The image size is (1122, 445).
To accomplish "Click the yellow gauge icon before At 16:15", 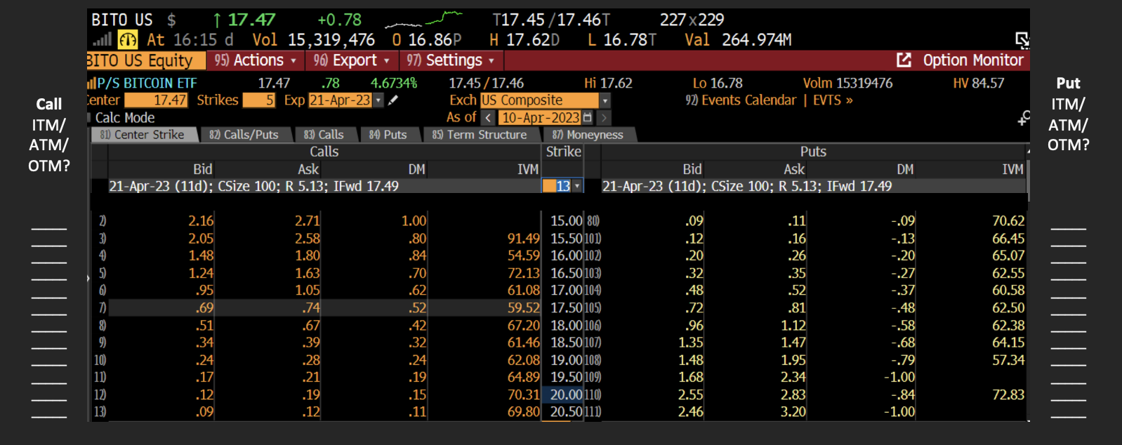I will pyautogui.click(x=127, y=40).
